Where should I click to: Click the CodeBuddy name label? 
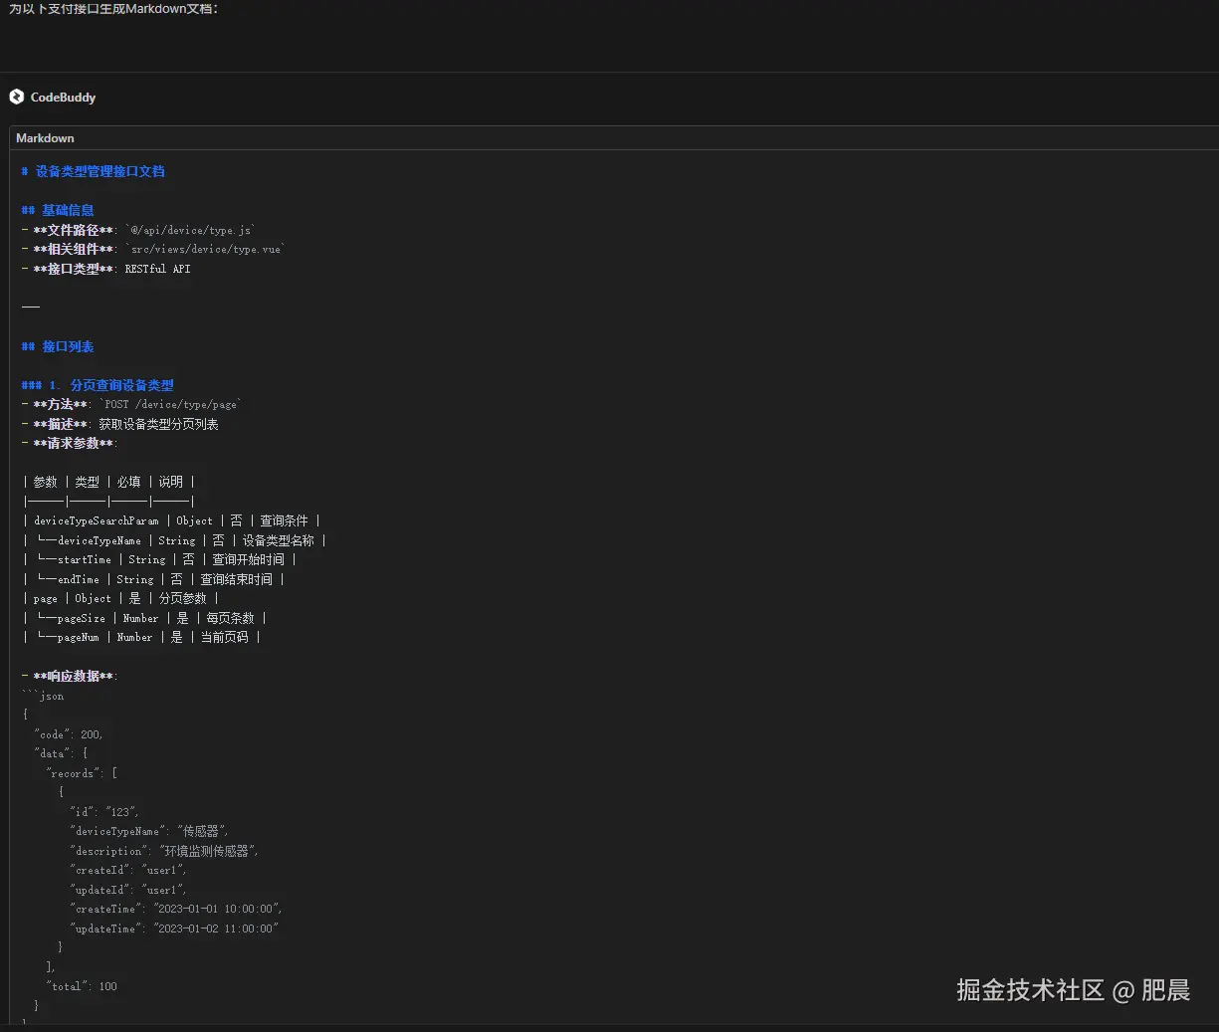click(63, 98)
